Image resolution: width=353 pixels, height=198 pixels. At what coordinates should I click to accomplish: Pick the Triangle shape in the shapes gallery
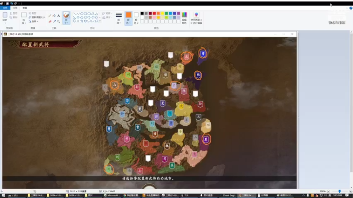pyautogui.click(x=96, y=14)
